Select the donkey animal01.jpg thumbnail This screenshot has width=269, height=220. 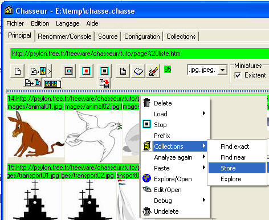[36, 136]
